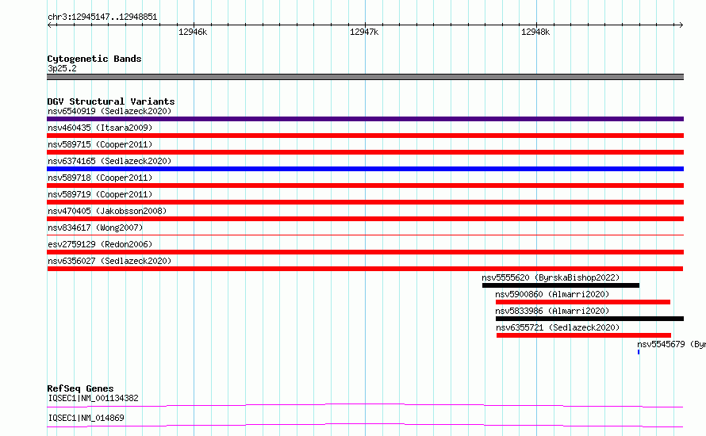
Task: Select the magenta IQSEC1 NM_014869 transcript line
Action: click(x=365, y=425)
